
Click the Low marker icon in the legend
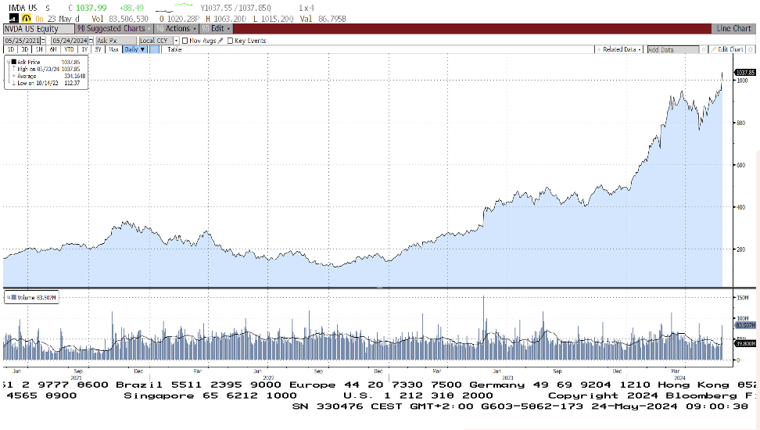(13, 83)
